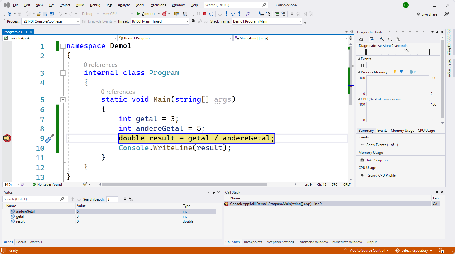455x254 pixels.
Task: Click the Open File folder icon
Action: [x=38, y=14]
